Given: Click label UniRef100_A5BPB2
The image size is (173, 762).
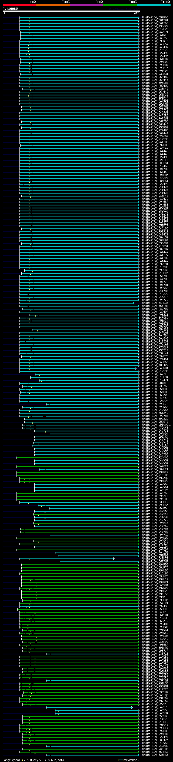Looking at the screenshot, I should (155, 128).
